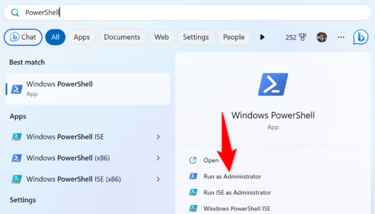Switch to the Apps filter tab

coord(81,37)
